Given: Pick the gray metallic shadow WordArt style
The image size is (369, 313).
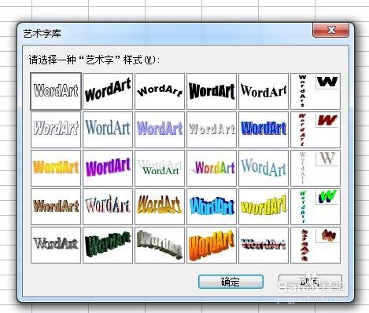Looking at the screenshot, I should [56, 245].
